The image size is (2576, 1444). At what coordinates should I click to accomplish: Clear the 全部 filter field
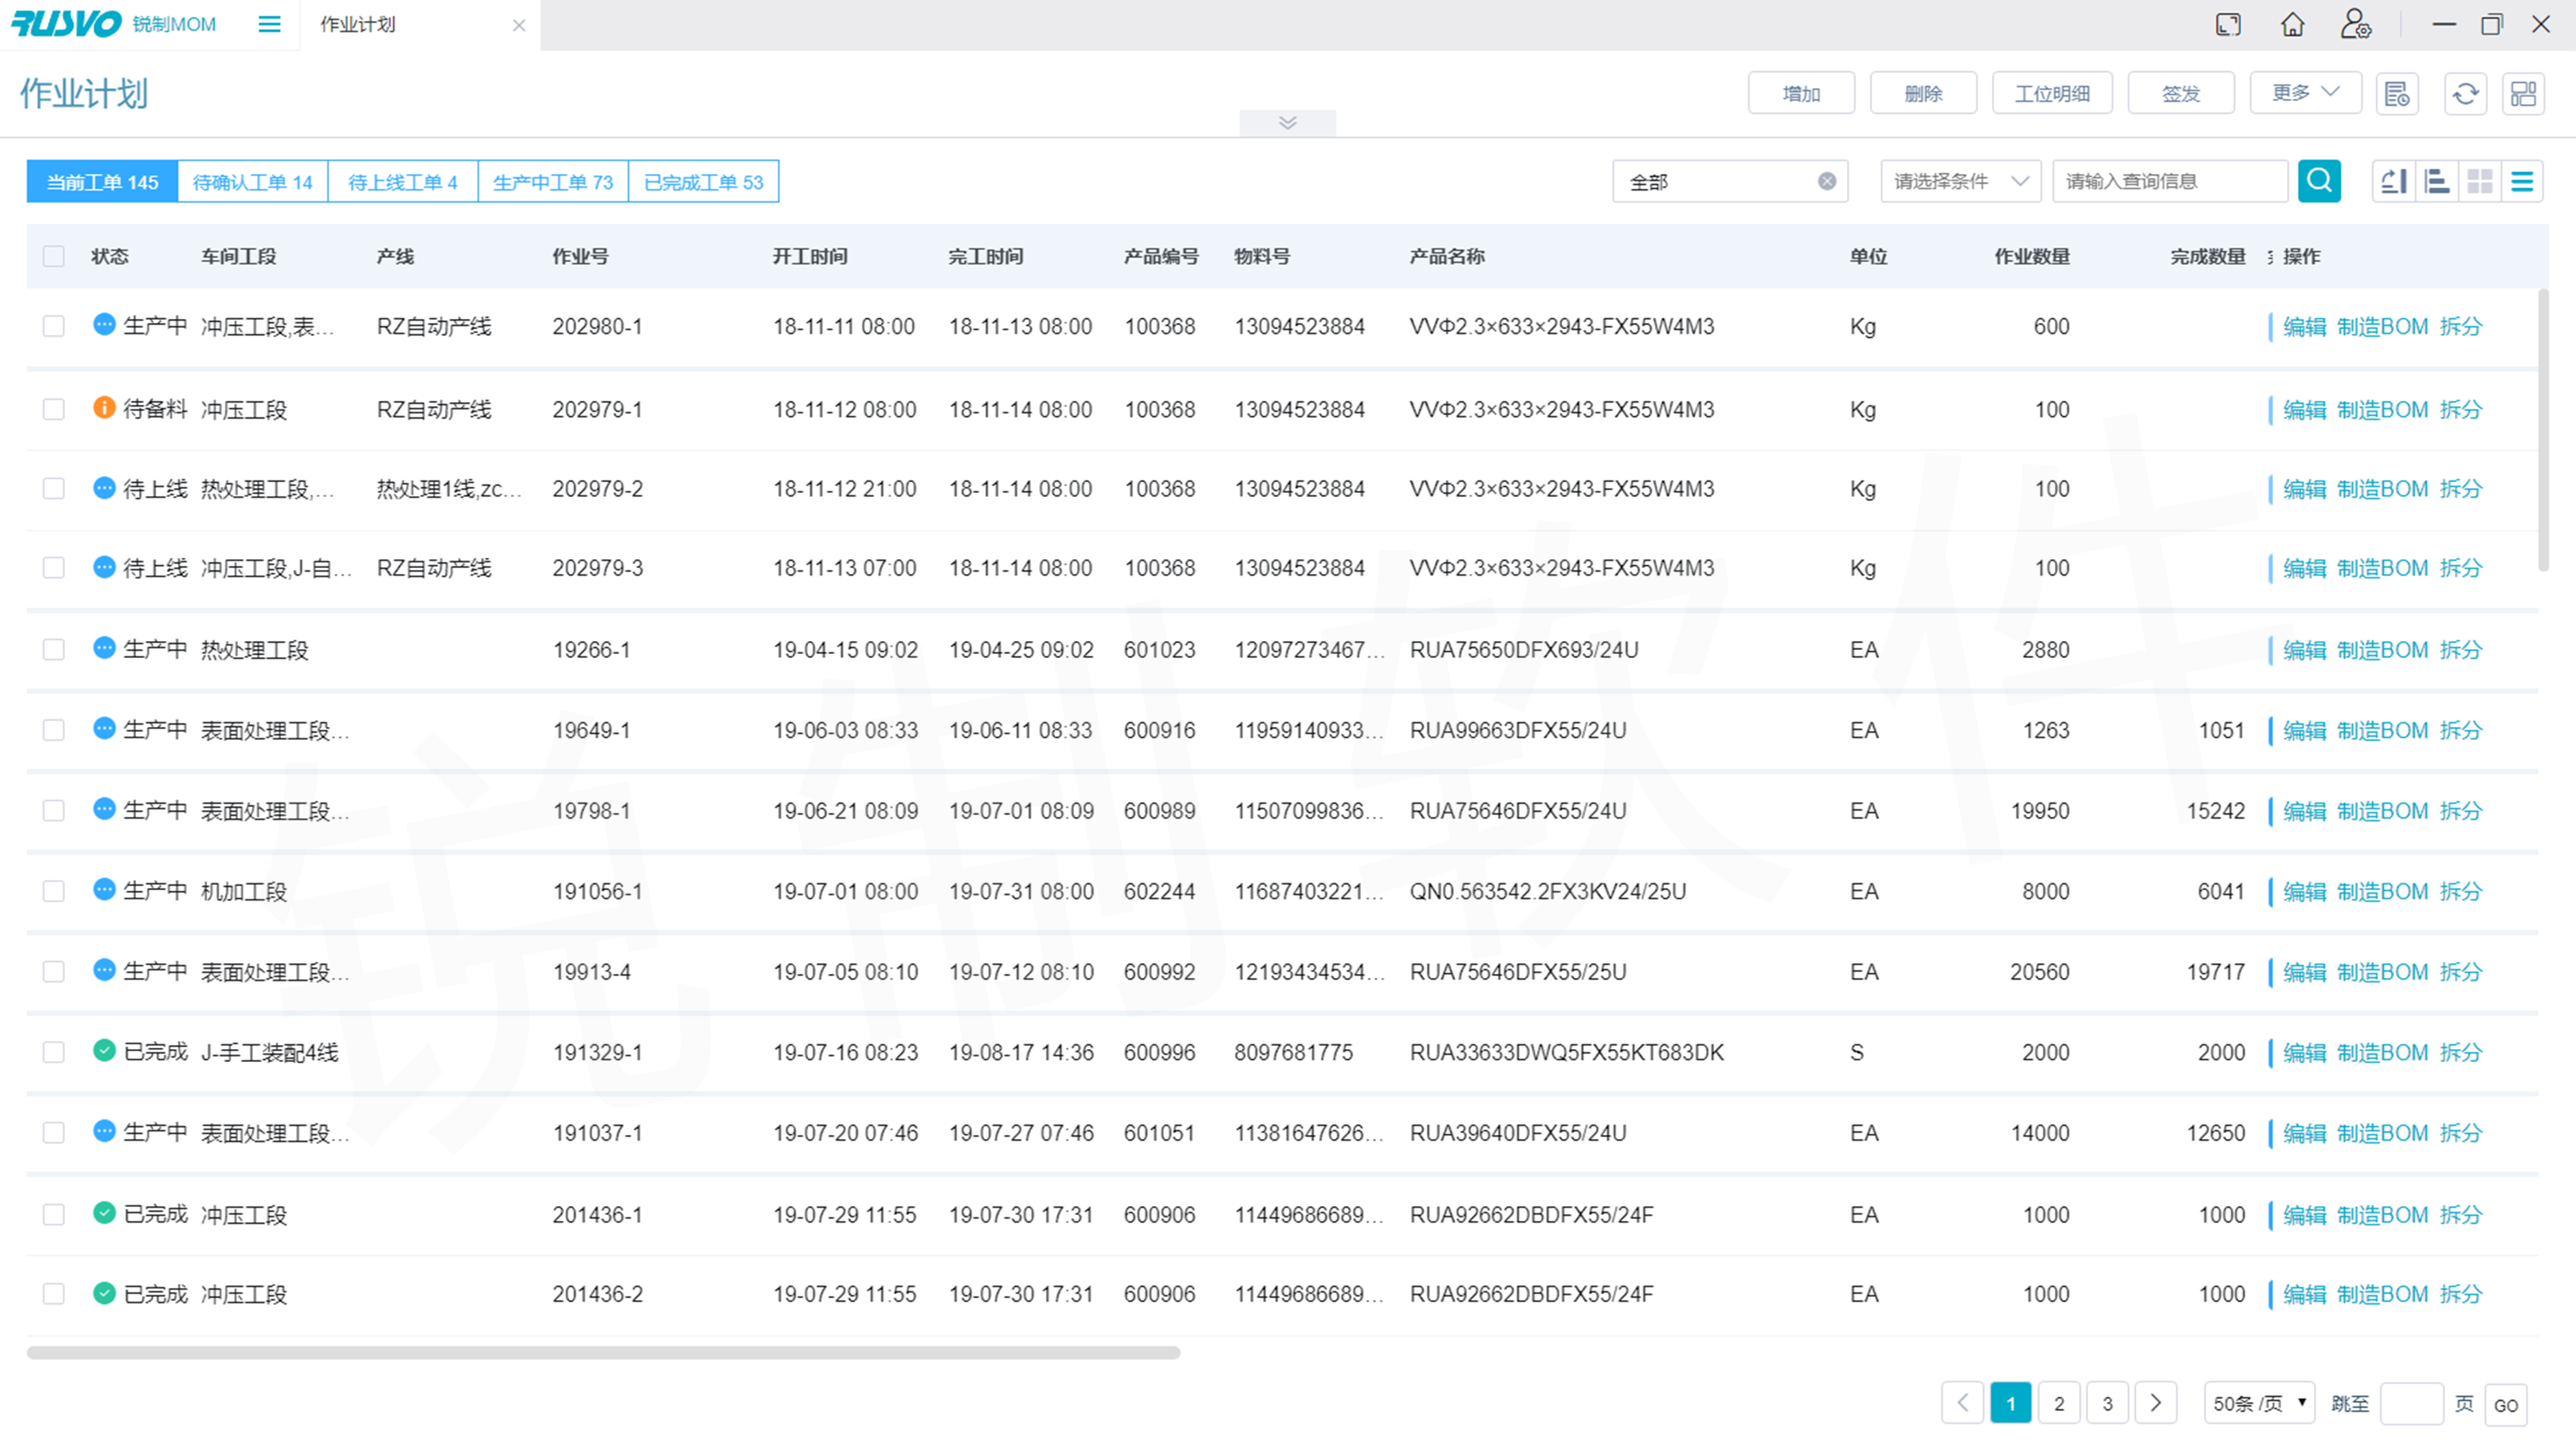point(1826,181)
